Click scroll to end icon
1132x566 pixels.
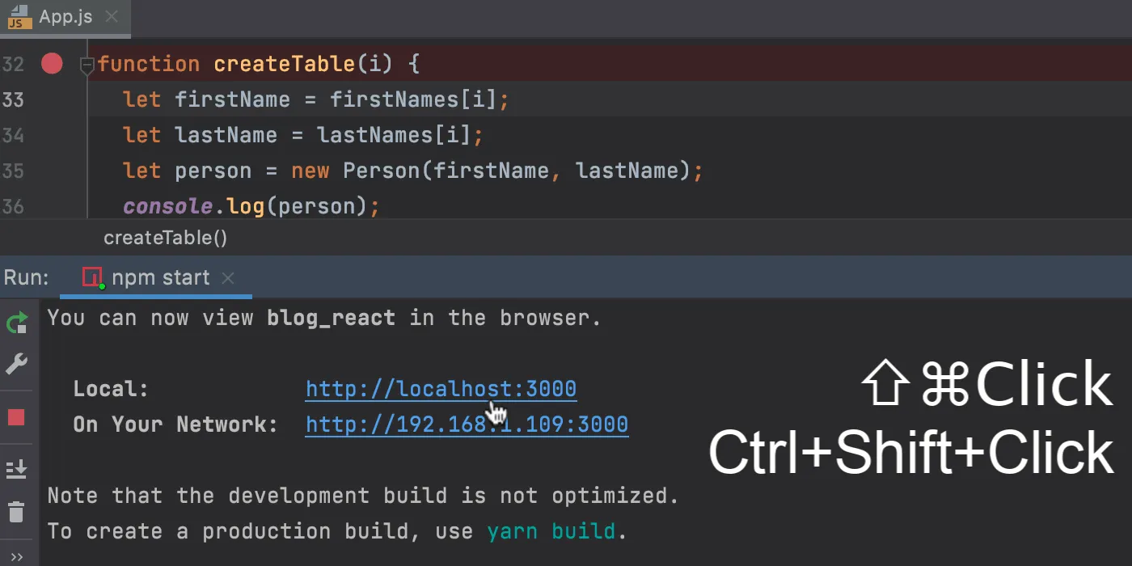16,469
